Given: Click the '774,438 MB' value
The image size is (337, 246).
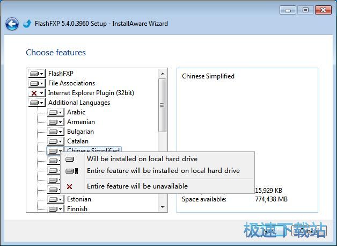Looking at the screenshot, I should tap(271, 199).
